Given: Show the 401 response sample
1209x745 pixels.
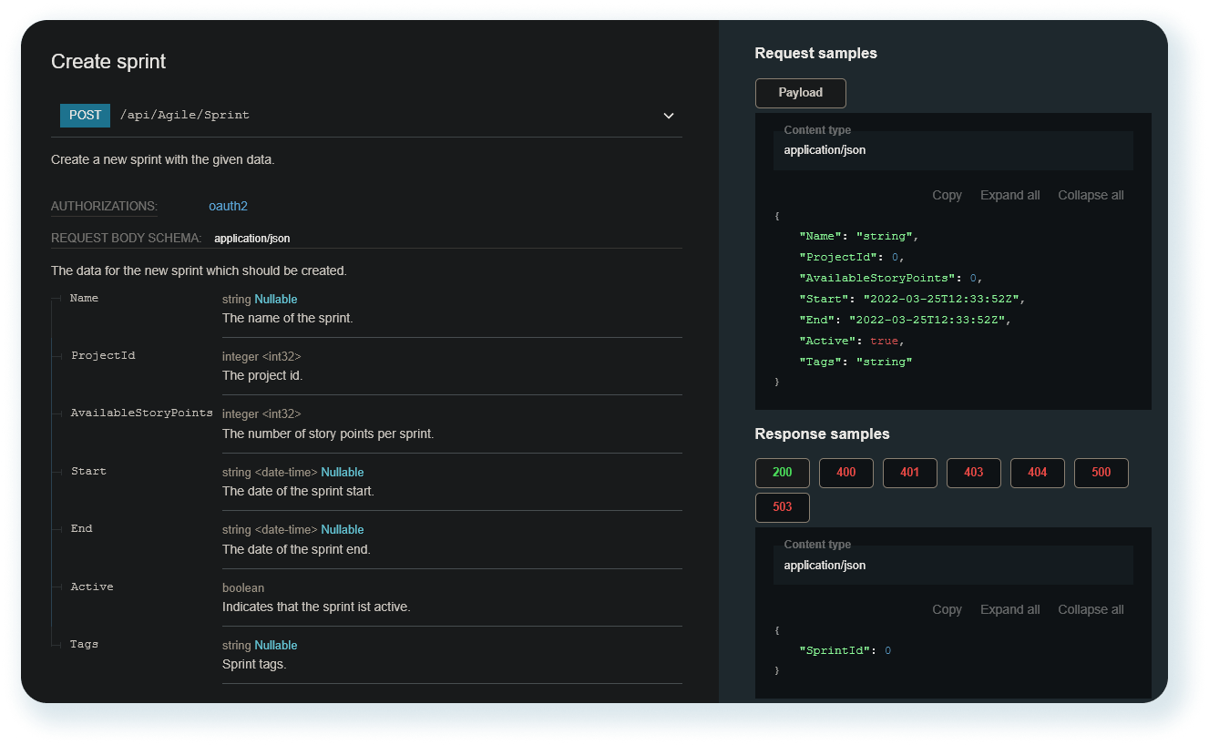Looking at the screenshot, I should (909, 473).
